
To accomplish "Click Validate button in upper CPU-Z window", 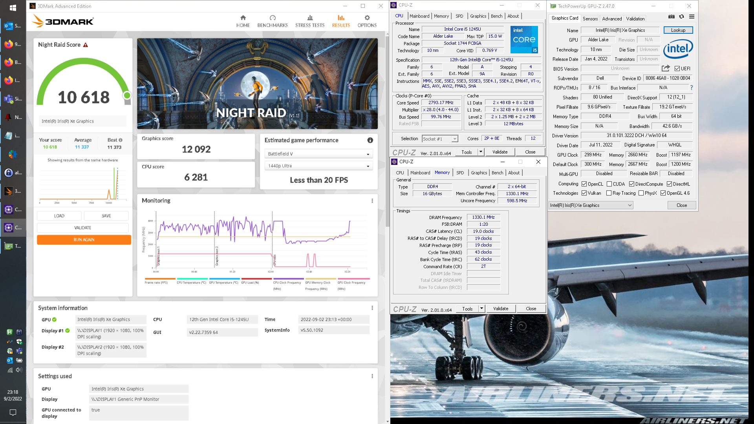I will tap(500, 152).
